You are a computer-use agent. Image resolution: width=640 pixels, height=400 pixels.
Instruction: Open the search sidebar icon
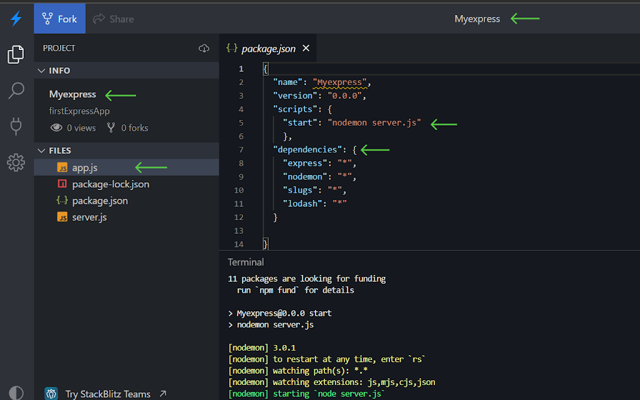click(x=16, y=90)
